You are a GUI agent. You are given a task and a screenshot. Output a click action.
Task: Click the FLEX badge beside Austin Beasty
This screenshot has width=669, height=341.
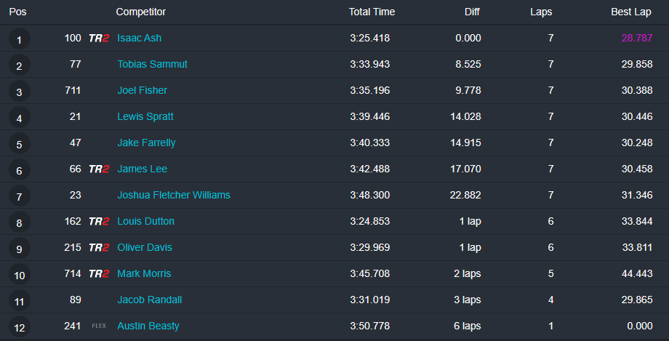click(x=99, y=326)
